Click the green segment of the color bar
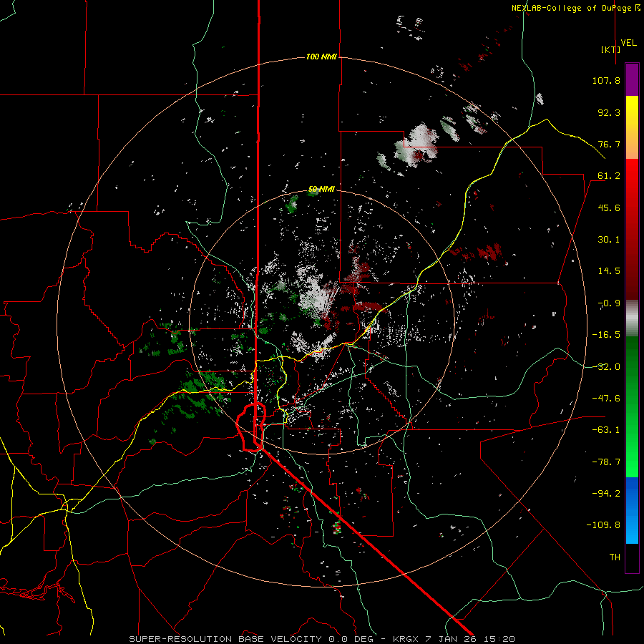The height and width of the screenshot is (644, 644). coord(632,406)
